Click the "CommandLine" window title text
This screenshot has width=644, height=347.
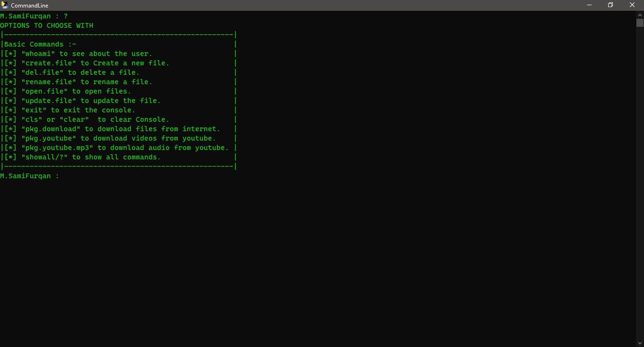pos(30,6)
